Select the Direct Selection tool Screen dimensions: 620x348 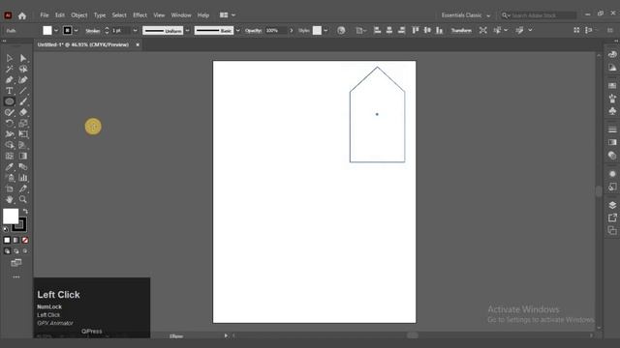23,58
